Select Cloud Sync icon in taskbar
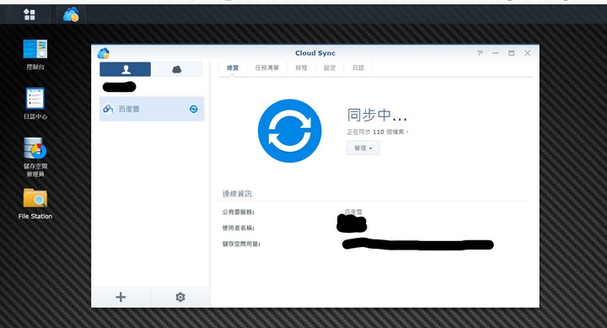Image resolution: width=607 pixels, height=328 pixels. pos(71,14)
